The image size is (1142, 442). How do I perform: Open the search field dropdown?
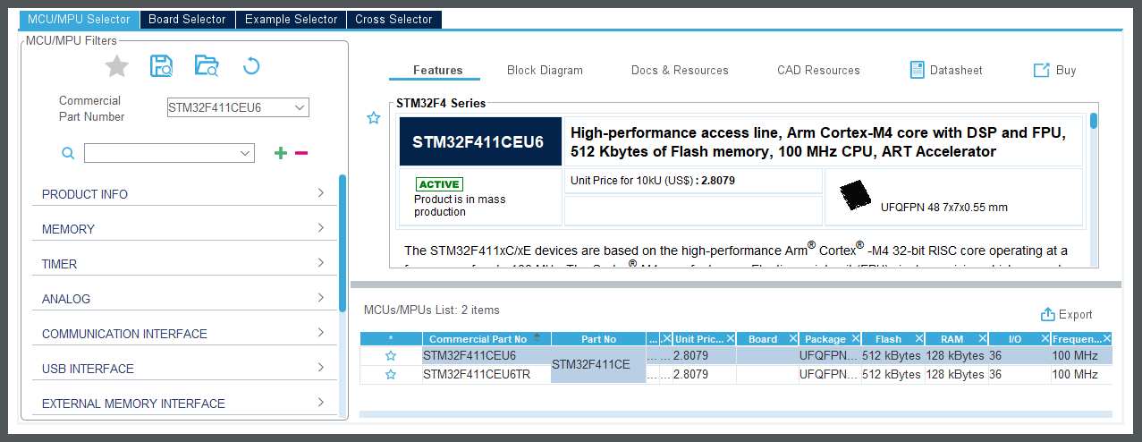246,153
